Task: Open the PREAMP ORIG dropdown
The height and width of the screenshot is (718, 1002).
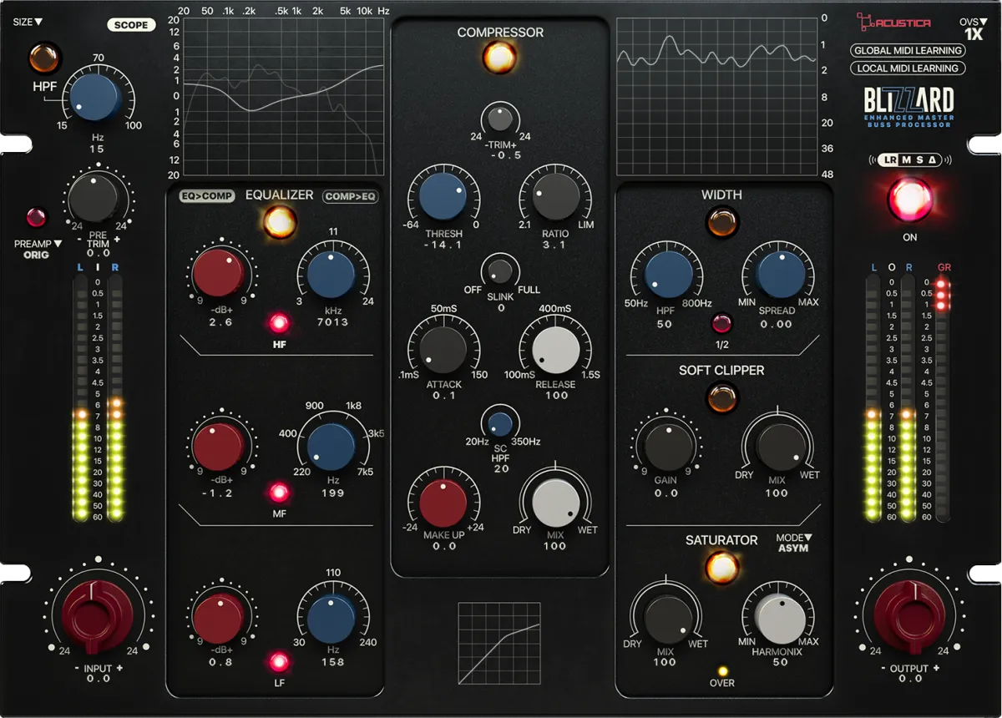Action: pos(38,249)
